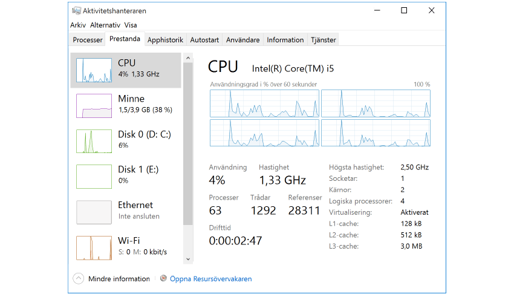
Task: Open the Visa menu
Action: [131, 25]
